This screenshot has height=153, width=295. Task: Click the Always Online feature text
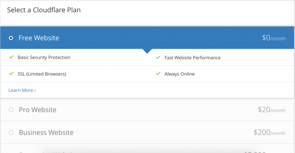[x=179, y=74]
